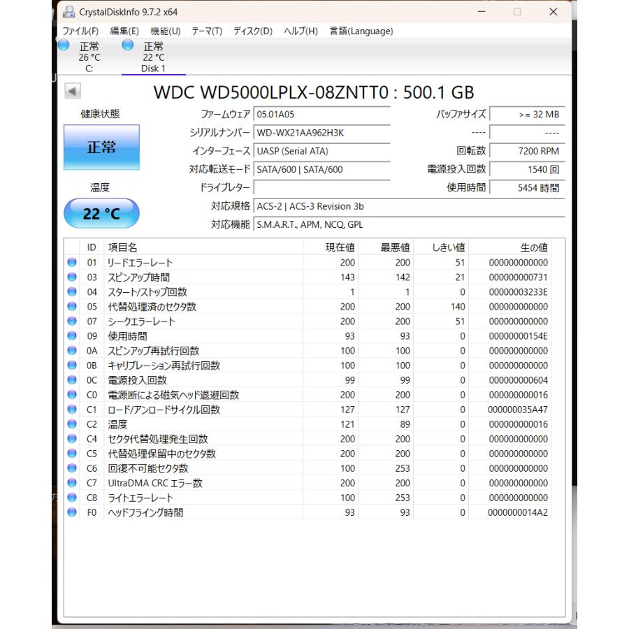The height and width of the screenshot is (629, 629).
Task: Click the 正常 health status button
Action: [102, 147]
